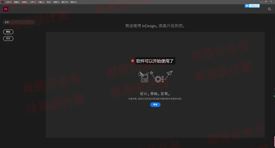The height and width of the screenshot is (148, 275).
Task: Click the outlined 新建 button in the sidebar
Action: coord(8,32)
